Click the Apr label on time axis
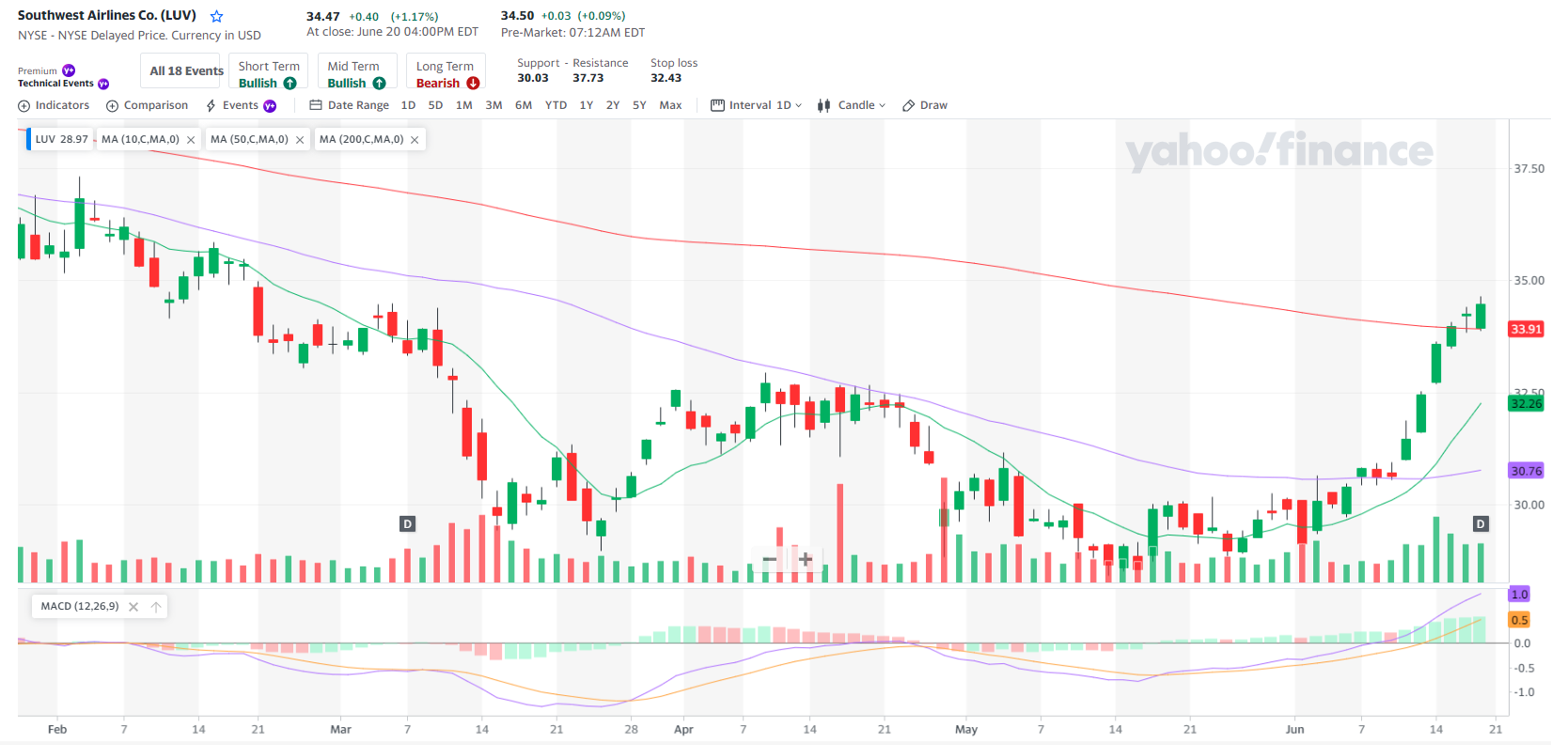The width and height of the screenshot is (1551, 745). tap(683, 730)
